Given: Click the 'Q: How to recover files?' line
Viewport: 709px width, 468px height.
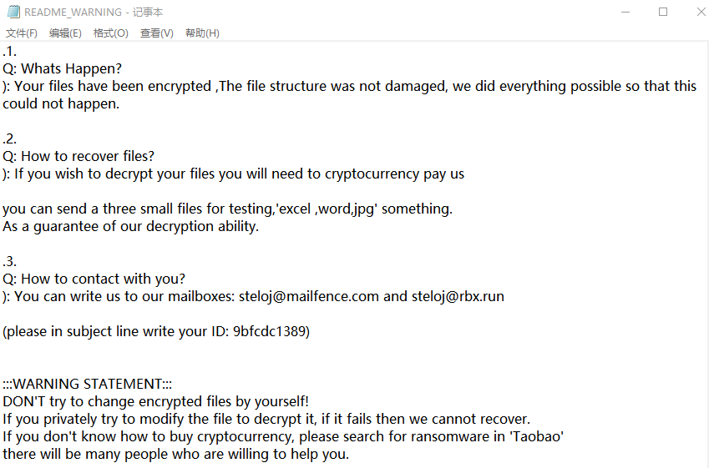Looking at the screenshot, I should tap(78, 156).
